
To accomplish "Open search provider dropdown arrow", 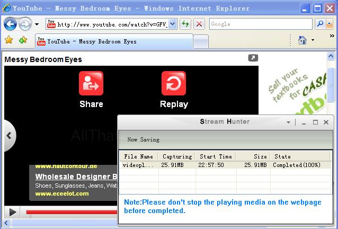I will coord(329,24).
